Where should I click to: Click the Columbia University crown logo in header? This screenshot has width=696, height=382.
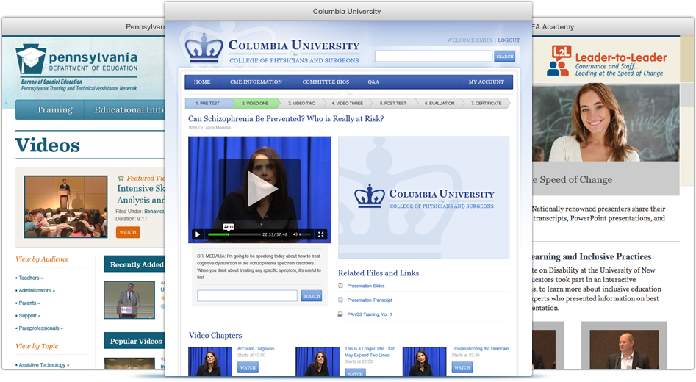tap(204, 48)
